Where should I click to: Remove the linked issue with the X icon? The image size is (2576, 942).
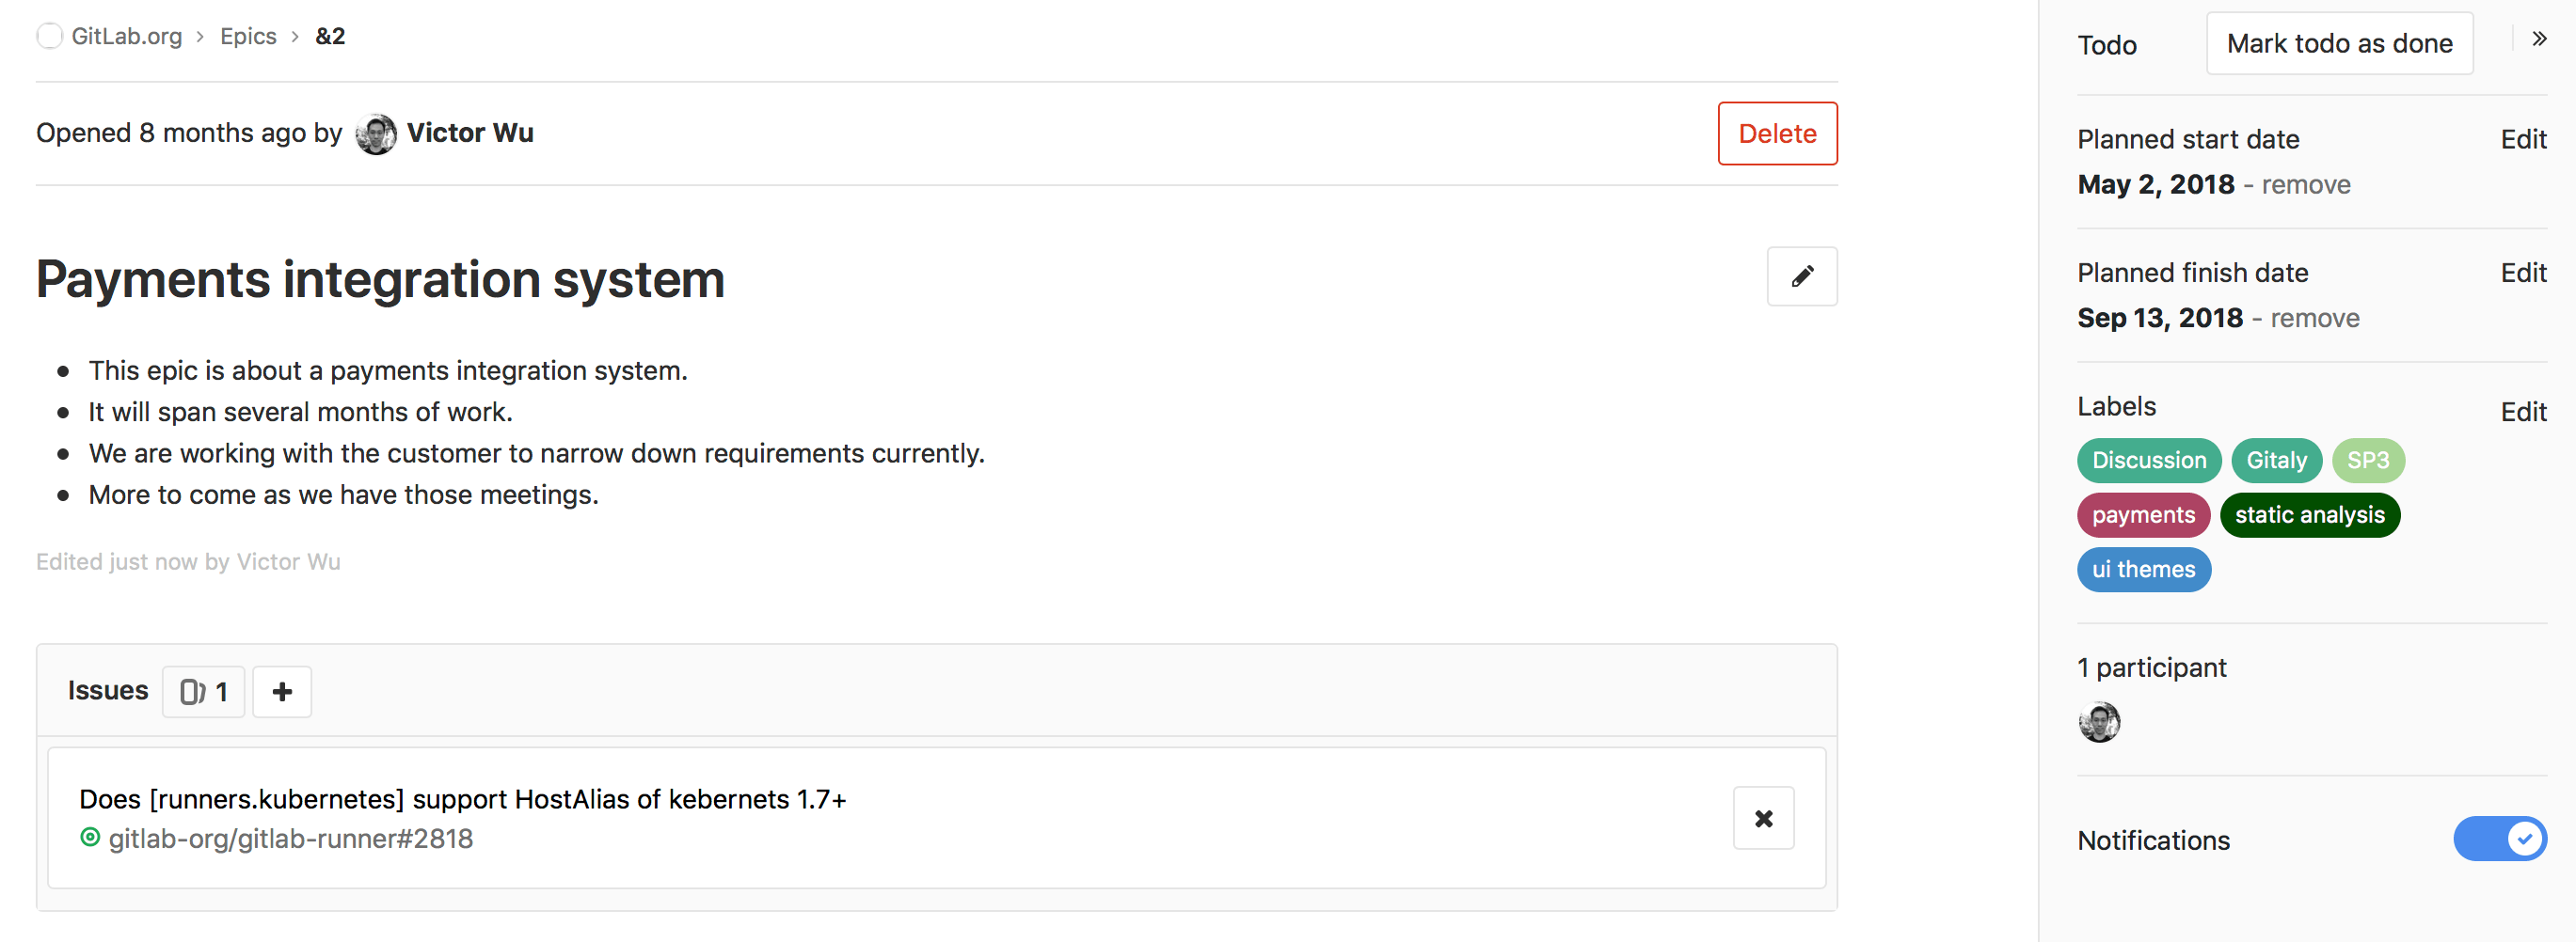click(x=1763, y=818)
